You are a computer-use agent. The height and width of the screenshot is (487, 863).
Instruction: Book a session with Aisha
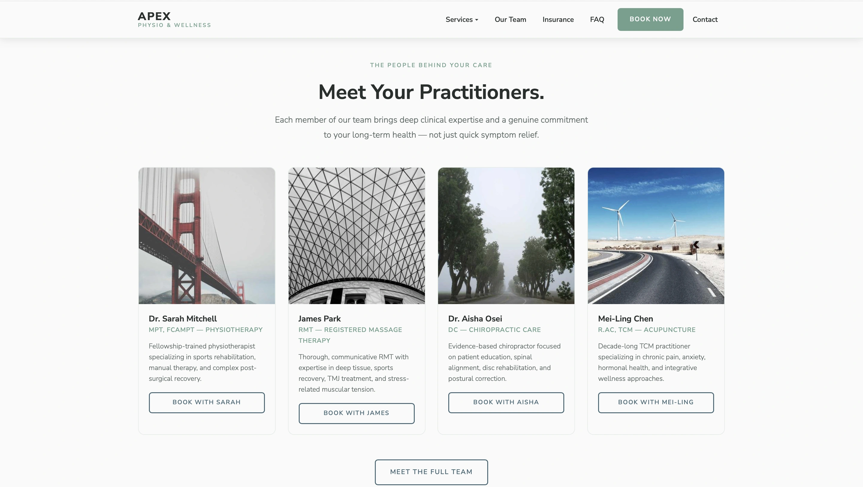click(x=506, y=402)
